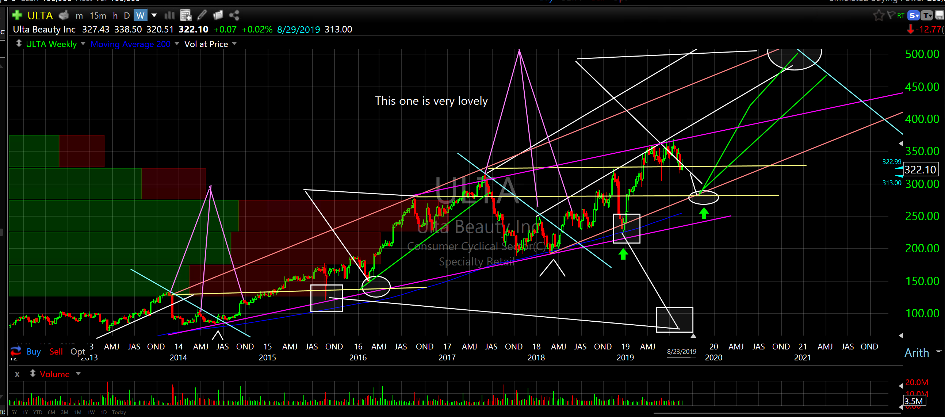Image resolution: width=945 pixels, height=417 pixels.
Task: Open the chart template folder icon
Action: click(x=218, y=15)
